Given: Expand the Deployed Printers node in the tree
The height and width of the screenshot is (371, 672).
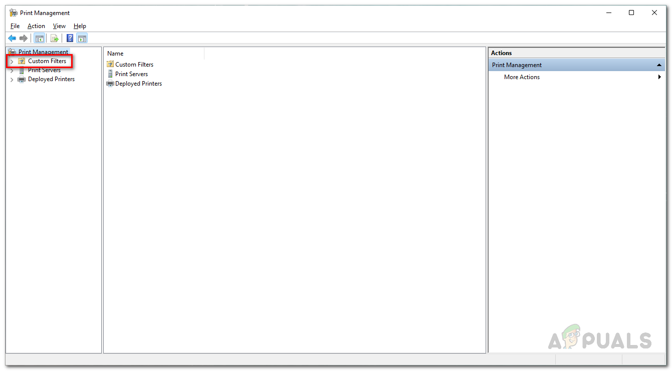Looking at the screenshot, I should pyautogui.click(x=12, y=80).
